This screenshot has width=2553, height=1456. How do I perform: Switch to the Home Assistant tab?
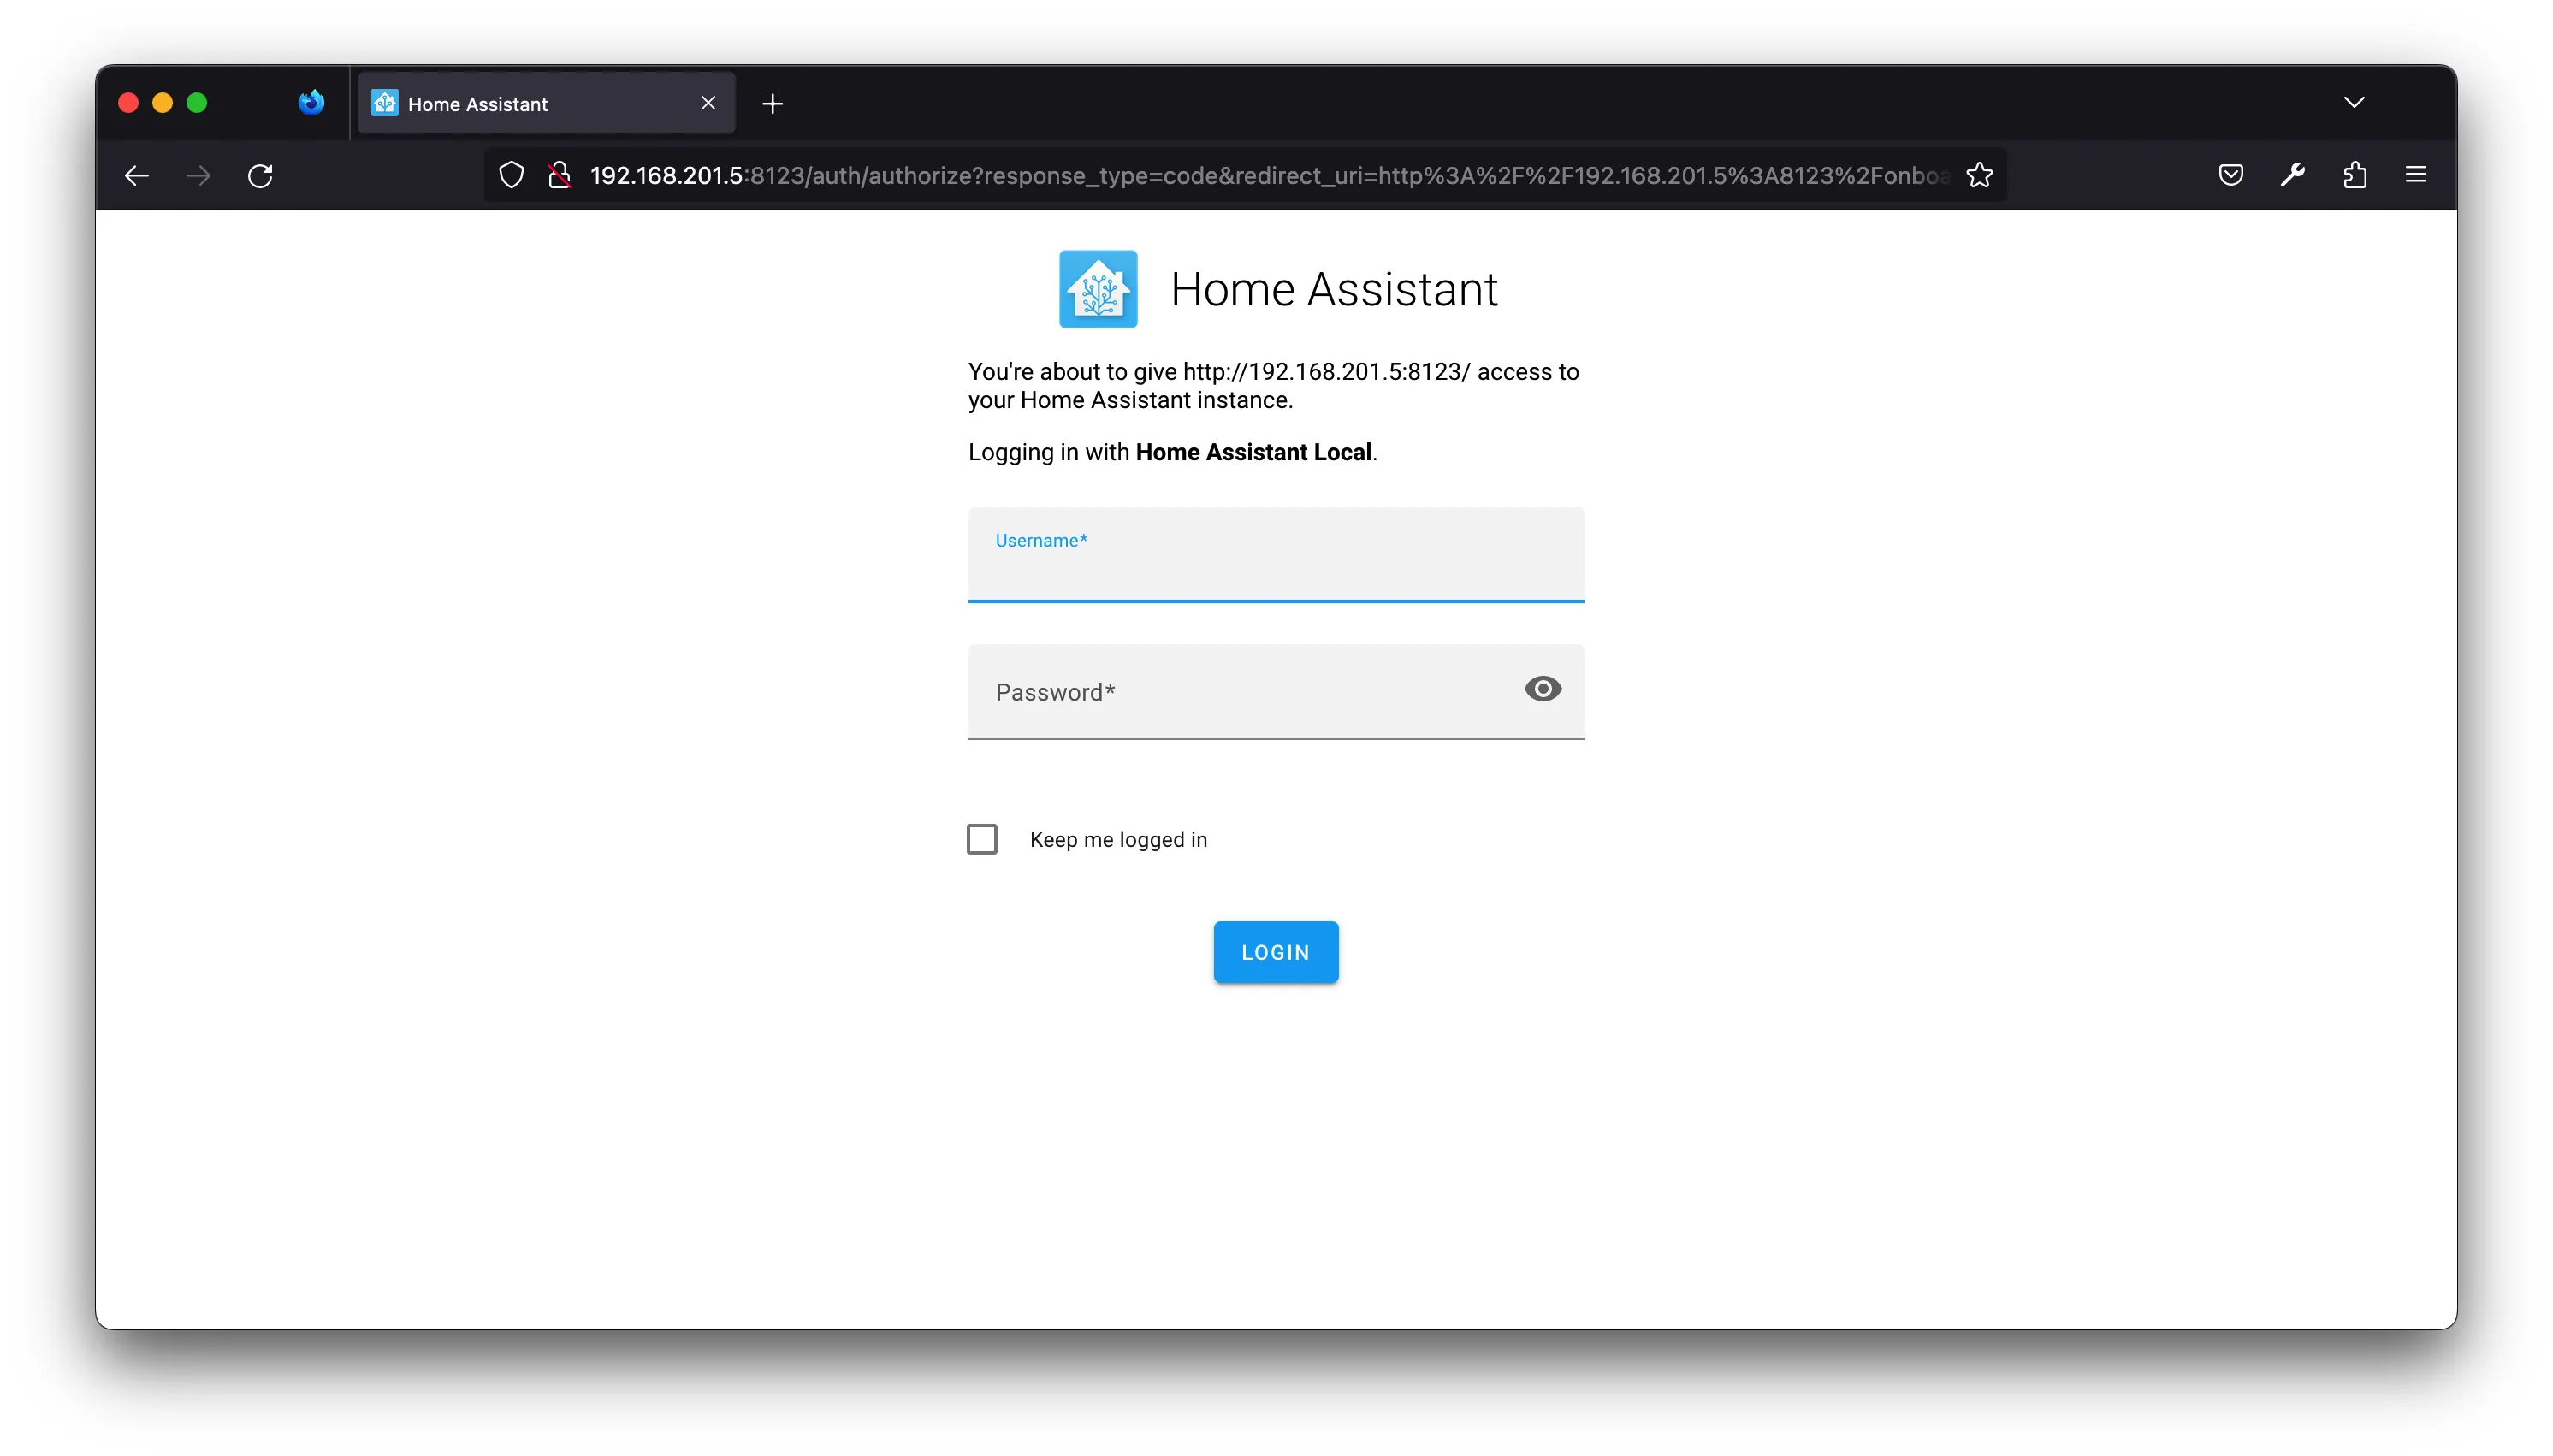pyautogui.click(x=546, y=103)
